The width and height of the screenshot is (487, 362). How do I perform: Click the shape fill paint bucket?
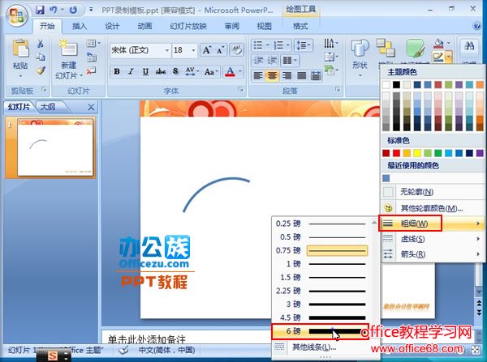tap(438, 44)
